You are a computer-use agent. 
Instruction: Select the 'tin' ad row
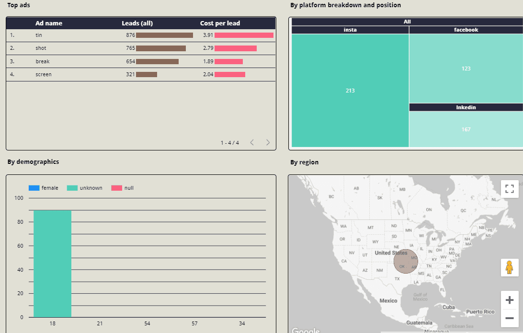pos(141,35)
